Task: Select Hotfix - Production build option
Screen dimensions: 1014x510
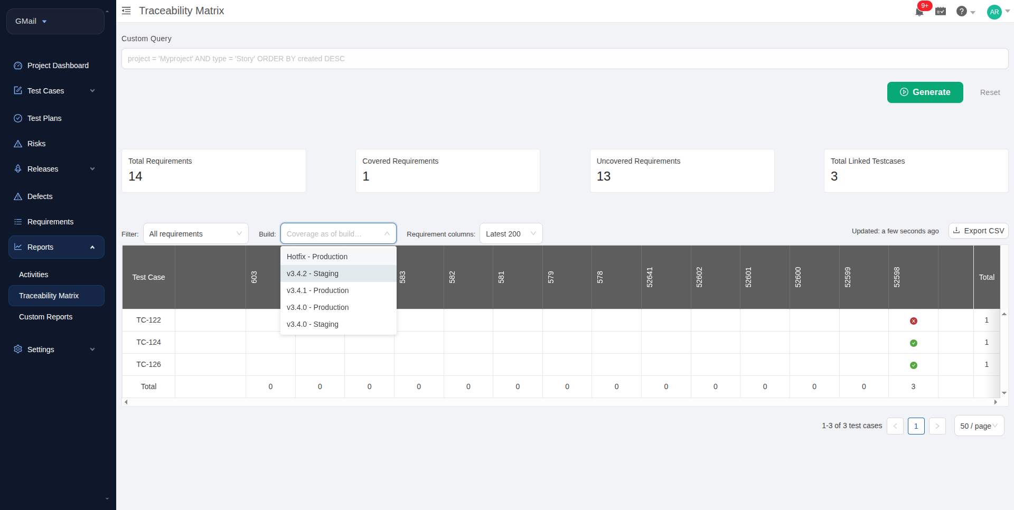Action: tap(338, 257)
